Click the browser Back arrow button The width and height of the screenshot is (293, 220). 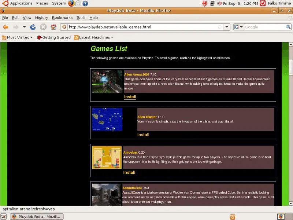point(5,27)
